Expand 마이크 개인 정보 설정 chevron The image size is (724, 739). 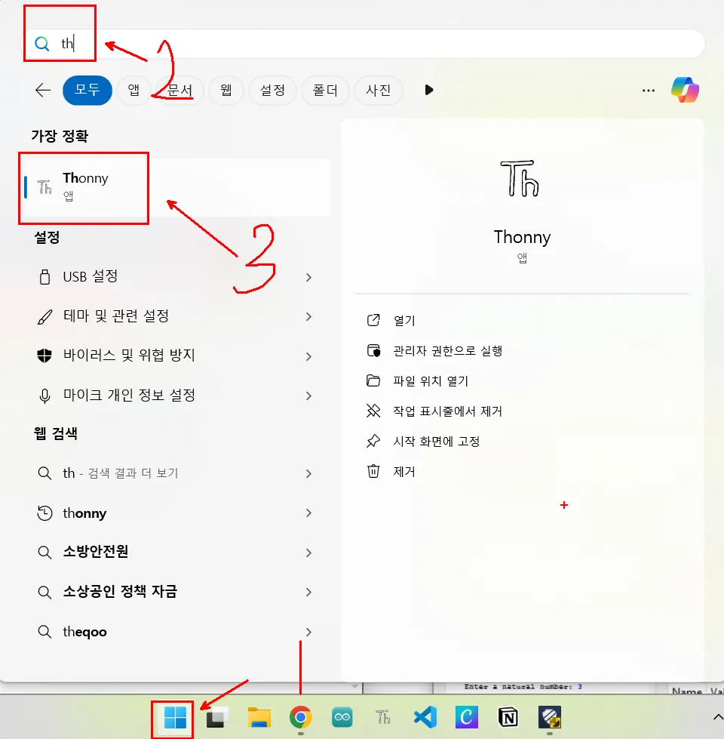308,396
